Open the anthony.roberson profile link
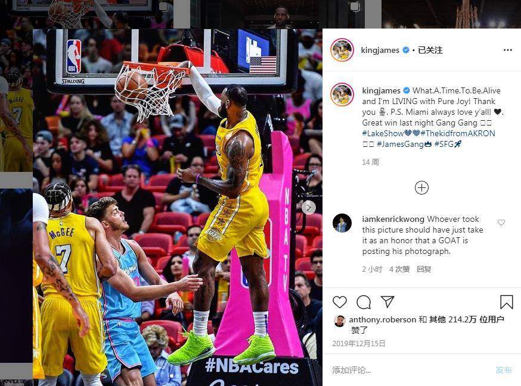The height and width of the screenshot is (386, 521). [x=383, y=319]
